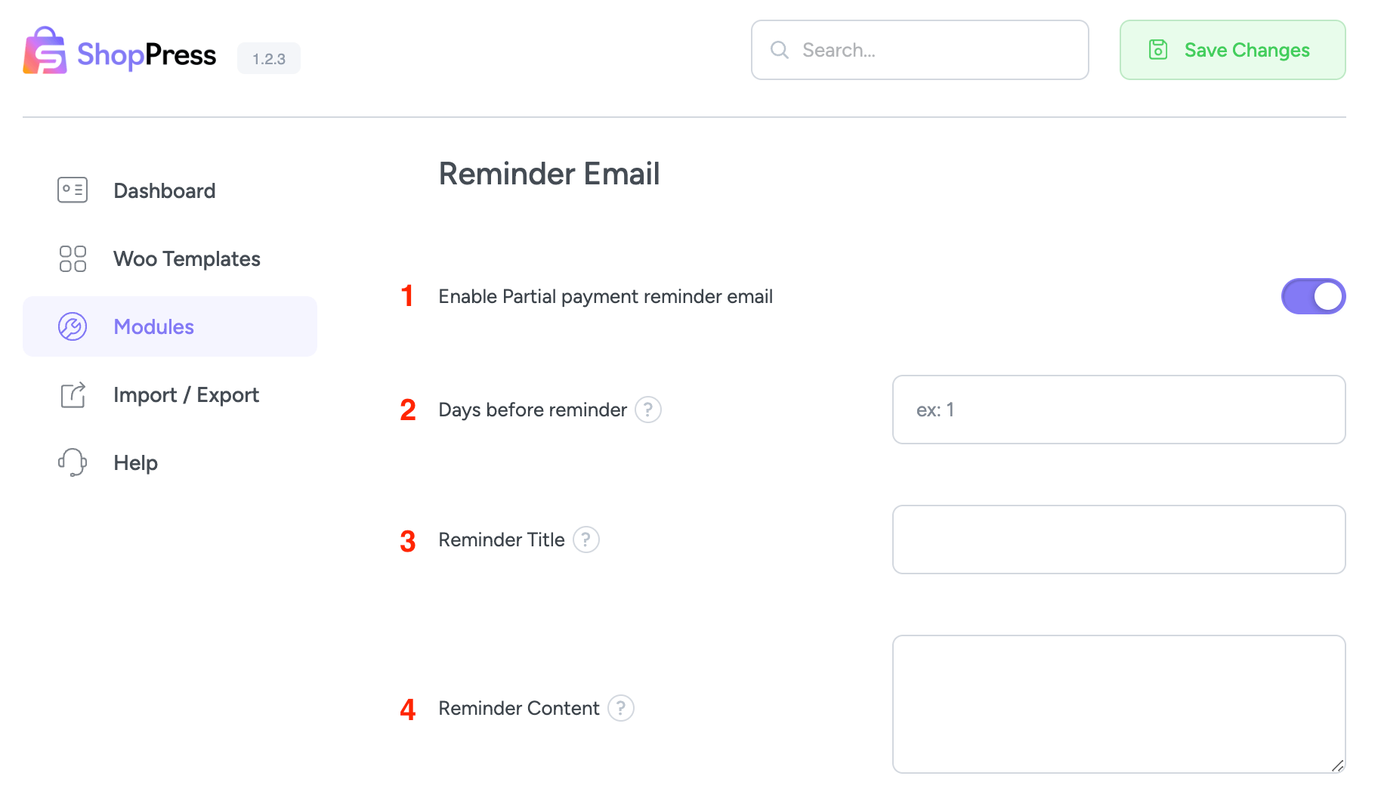Navigate to the Dashboard menu entry
1381x807 pixels.
click(x=164, y=190)
